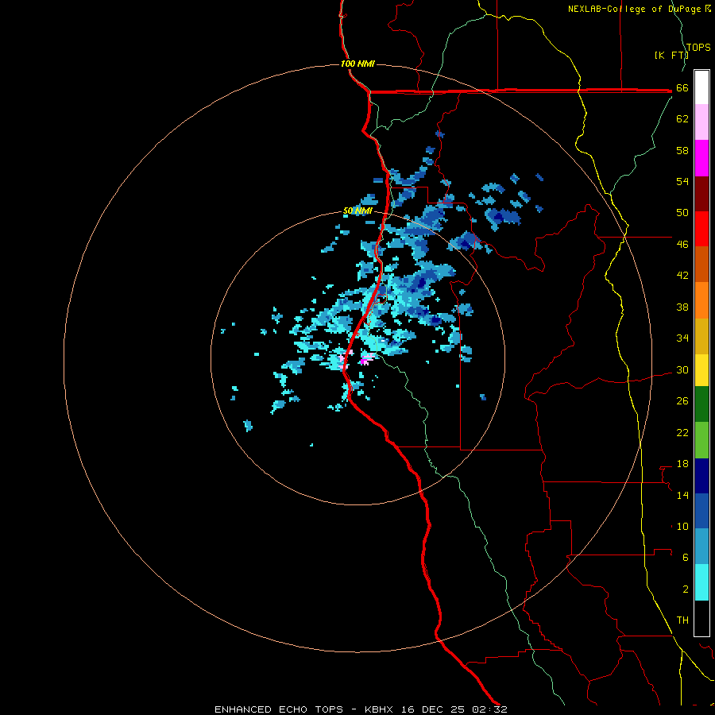Click the "100 NMI" range ring label
Viewport: 715px width, 715px height.
(x=357, y=64)
